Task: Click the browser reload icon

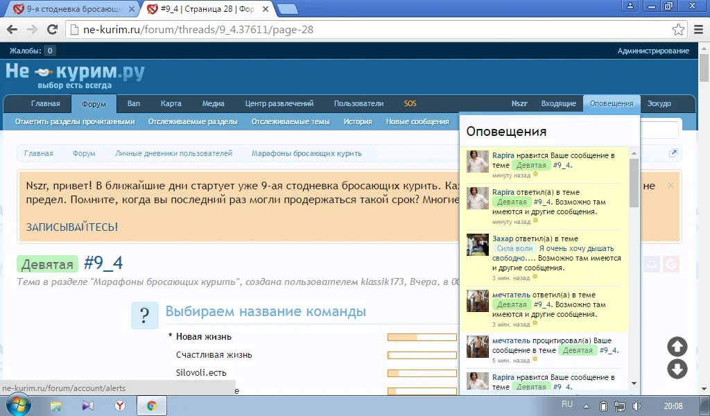Action: pos(52,30)
